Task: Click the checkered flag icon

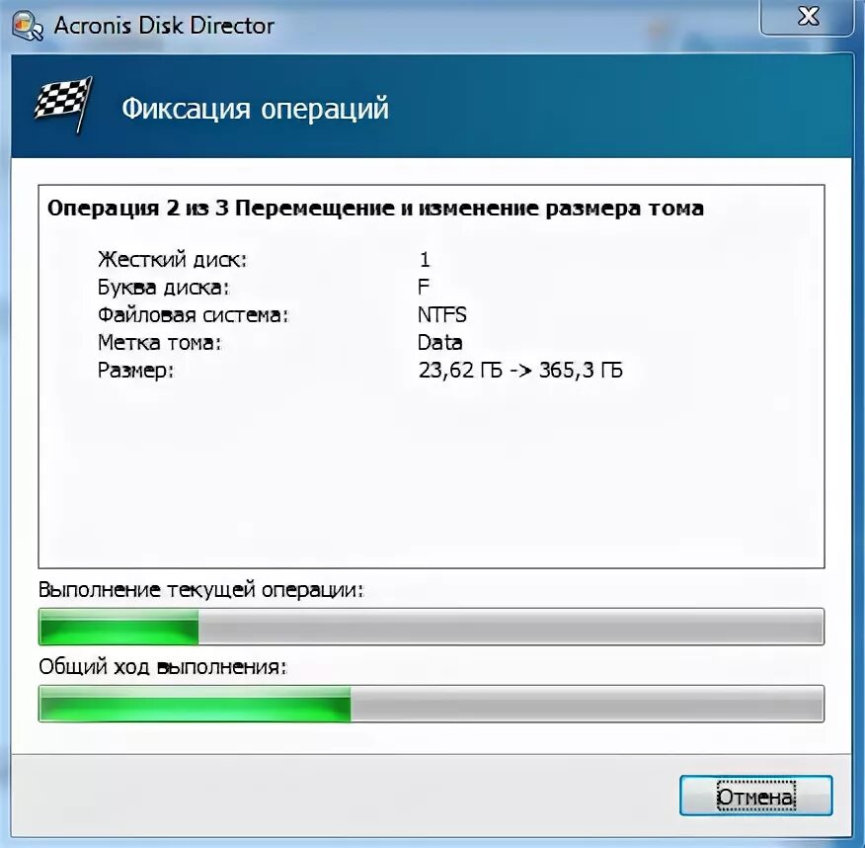Action: point(63,105)
